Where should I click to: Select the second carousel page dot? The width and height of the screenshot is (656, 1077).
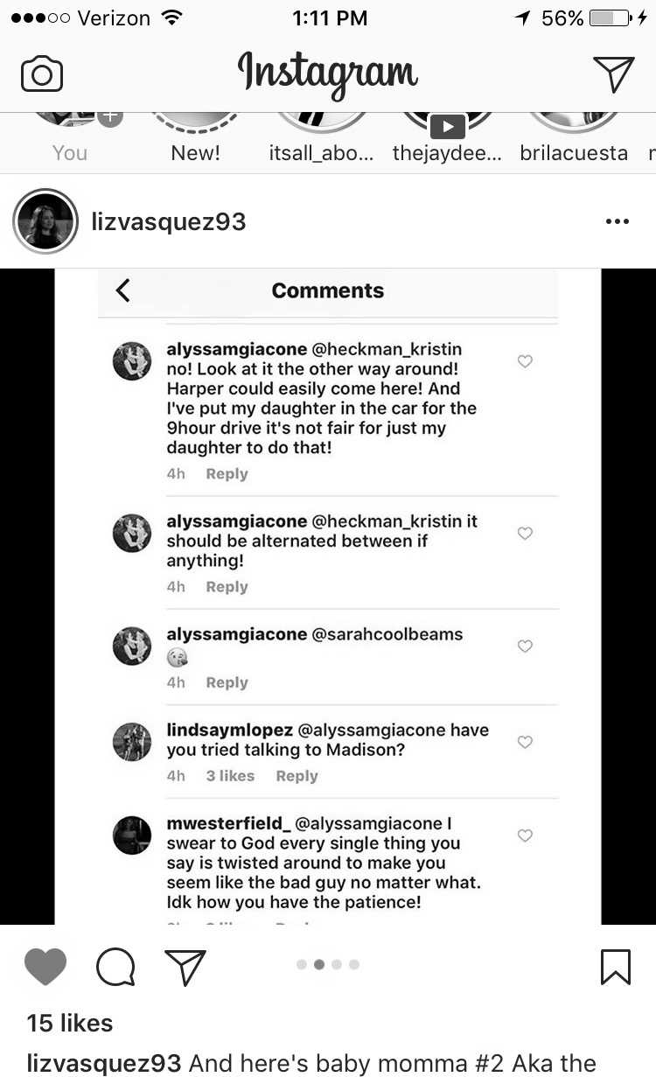pyautogui.click(x=319, y=965)
